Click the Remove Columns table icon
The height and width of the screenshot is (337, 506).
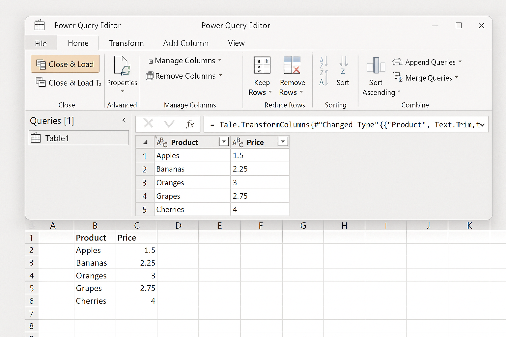[x=150, y=76]
